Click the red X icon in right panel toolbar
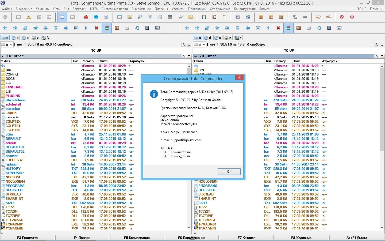 coord(278,28)
